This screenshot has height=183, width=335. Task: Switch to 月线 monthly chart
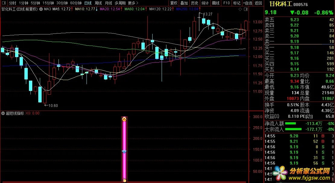tap(108, 3)
